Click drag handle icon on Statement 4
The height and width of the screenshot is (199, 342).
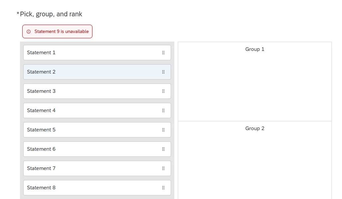pos(163,110)
